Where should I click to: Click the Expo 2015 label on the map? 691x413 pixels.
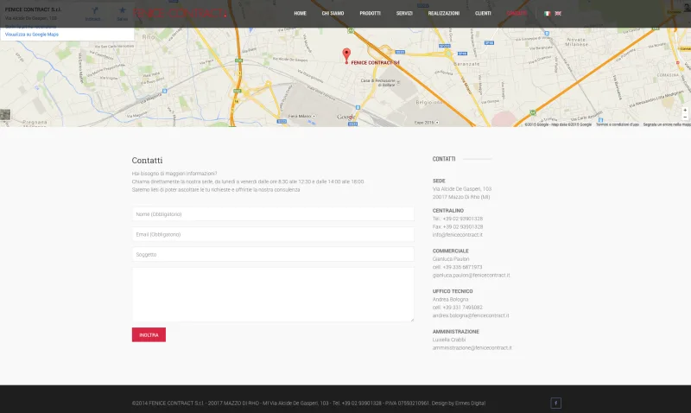[x=424, y=123]
